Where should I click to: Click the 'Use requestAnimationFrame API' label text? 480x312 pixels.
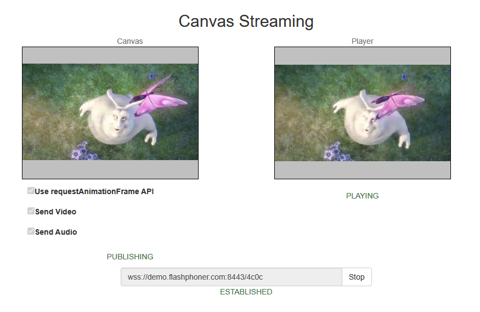94,191
